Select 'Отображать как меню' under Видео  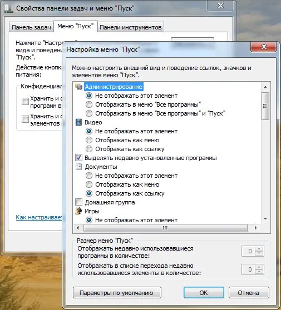tap(89, 140)
